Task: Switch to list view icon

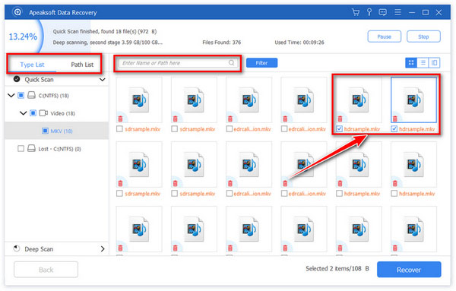Action: (423, 62)
